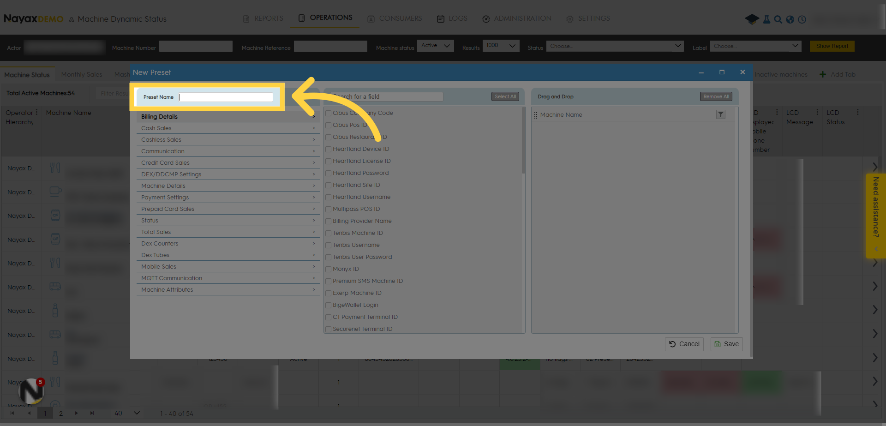Click the Show Report button
Image resolution: width=886 pixels, height=426 pixels.
832,46
